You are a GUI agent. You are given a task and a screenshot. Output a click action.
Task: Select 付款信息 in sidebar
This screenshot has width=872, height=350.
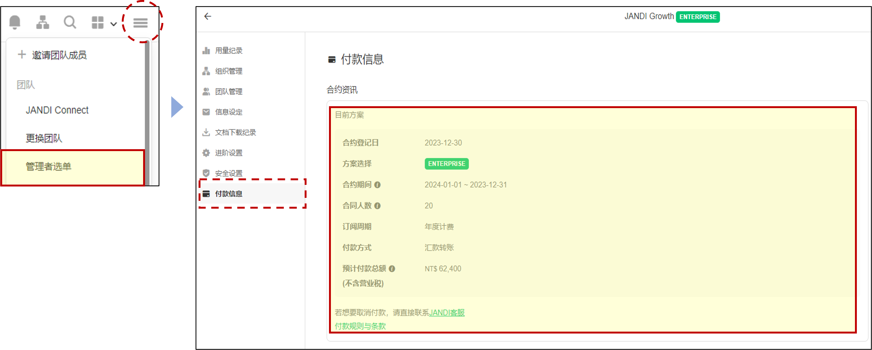[229, 194]
